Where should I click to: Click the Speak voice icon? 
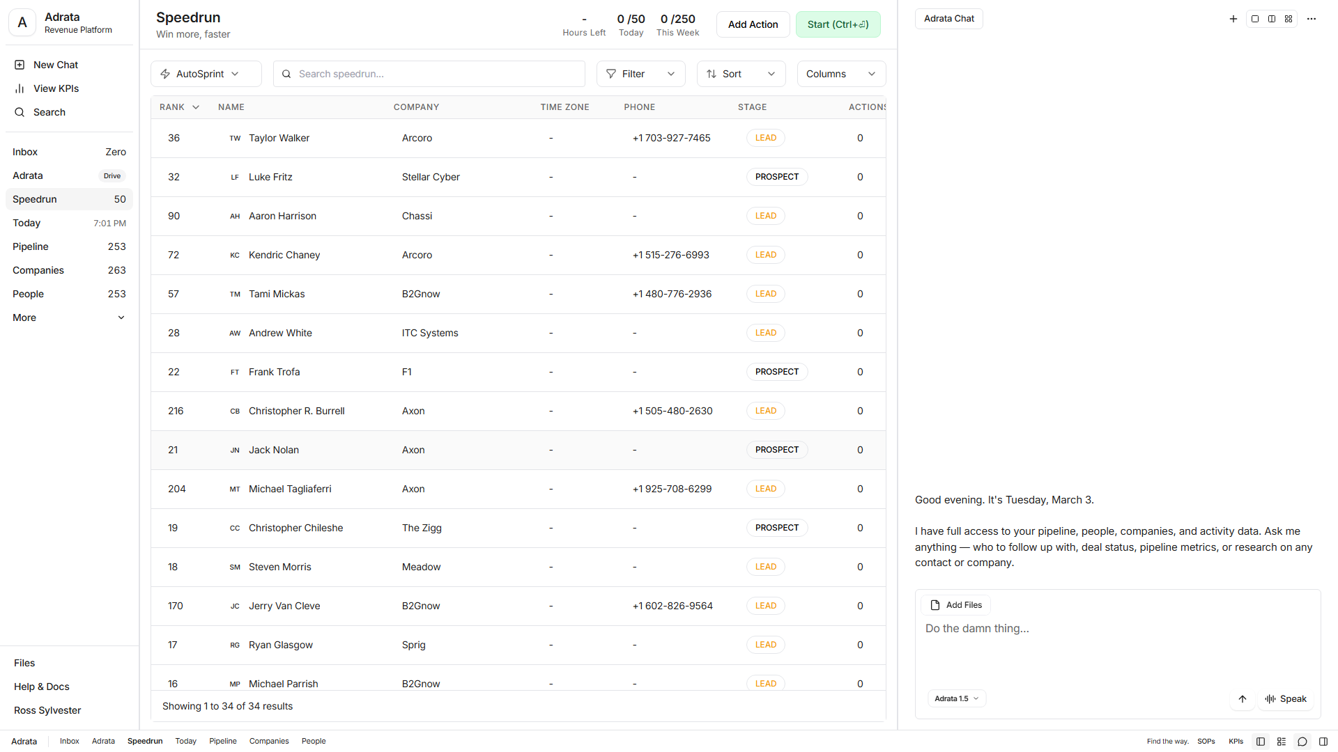tap(1286, 698)
